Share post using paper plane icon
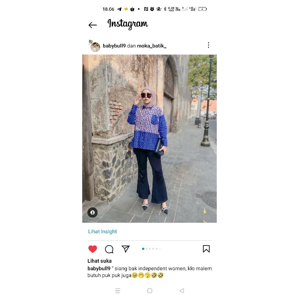Viewport: 299px width, 299px height. click(x=126, y=249)
